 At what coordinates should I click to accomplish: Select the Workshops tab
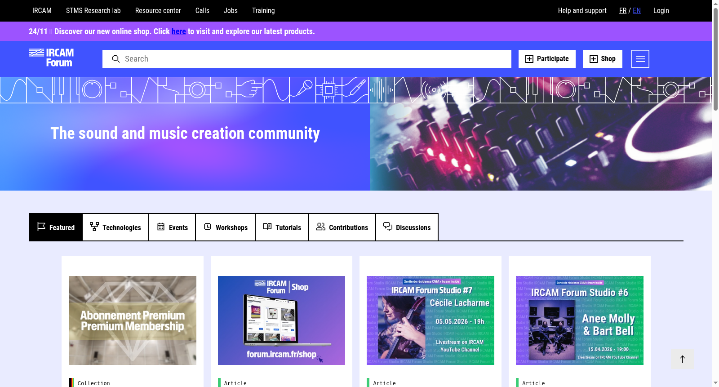click(x=226, y=227)
